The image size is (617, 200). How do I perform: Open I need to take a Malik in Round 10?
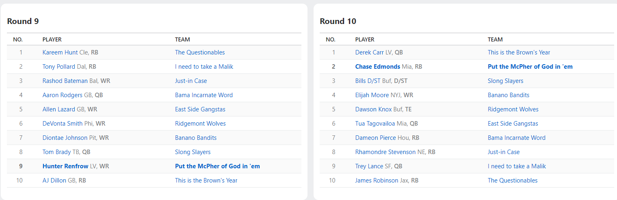[517, 166]
